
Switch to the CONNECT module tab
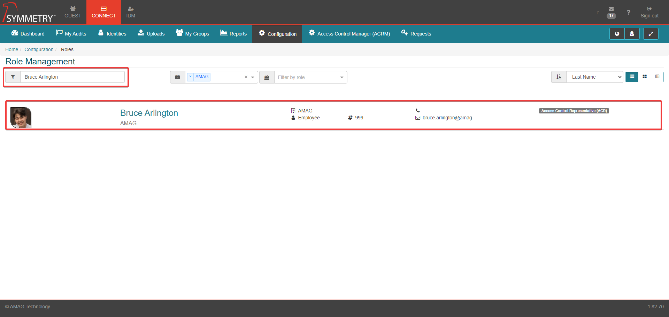click(103, 12)
